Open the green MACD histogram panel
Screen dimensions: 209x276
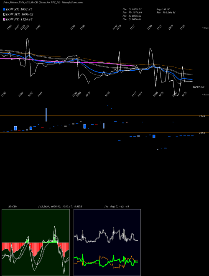[x=36, y=243]
